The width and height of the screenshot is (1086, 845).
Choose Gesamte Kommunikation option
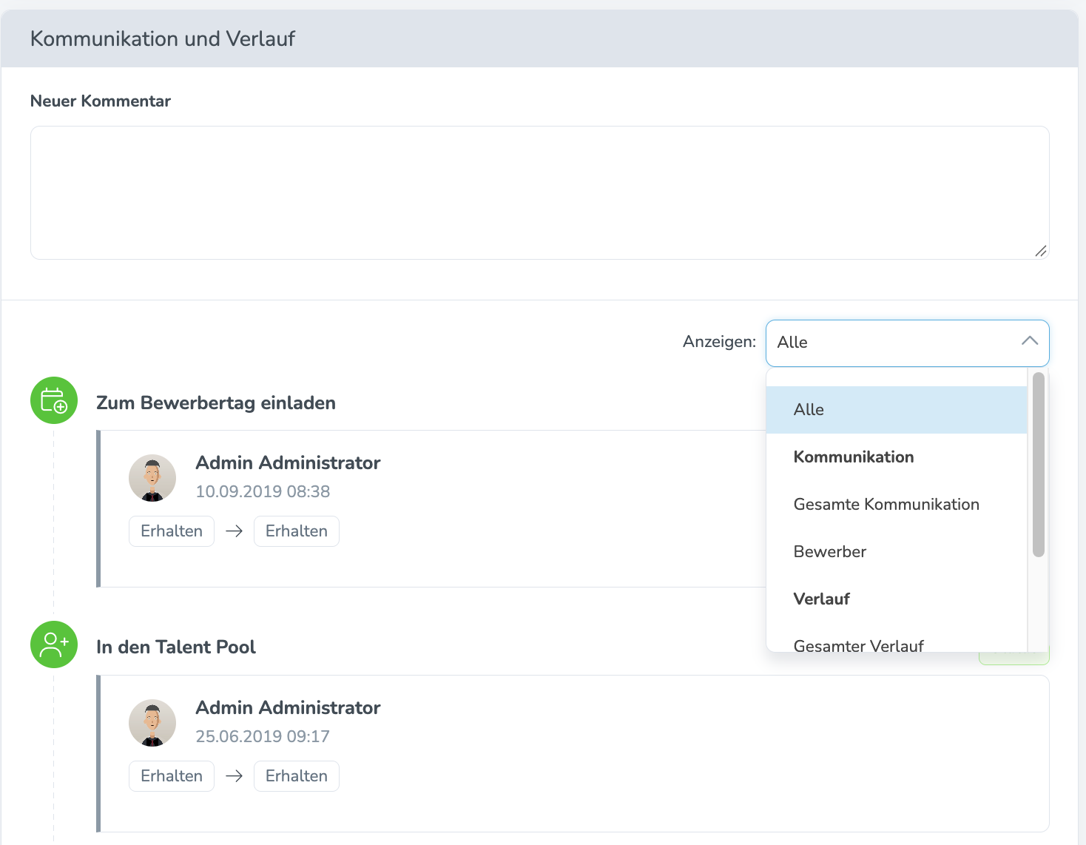click(897, 505)
